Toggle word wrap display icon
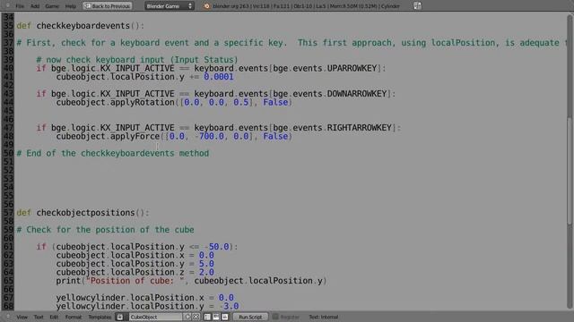This screenshot has height=322, width=574. point(216,317)
